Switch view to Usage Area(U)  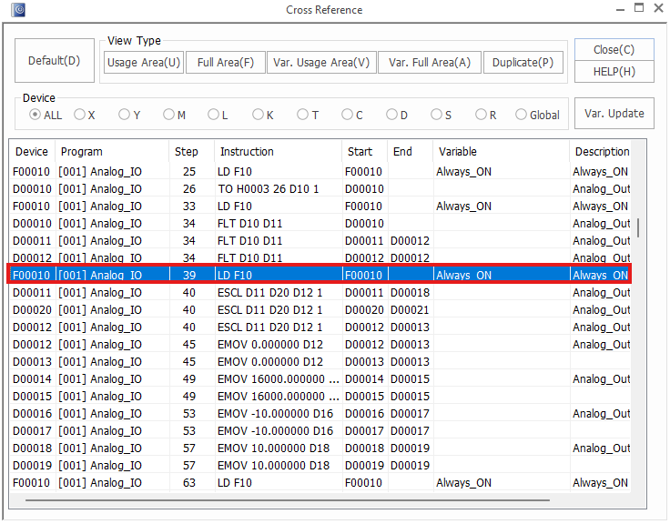(x=143, y=63)
